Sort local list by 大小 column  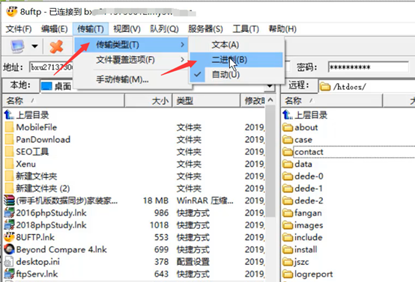click(x=148, y=100)
